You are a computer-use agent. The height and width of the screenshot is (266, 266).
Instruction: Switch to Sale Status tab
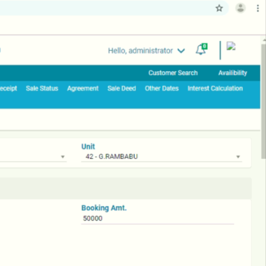click(x=42, y=89)
